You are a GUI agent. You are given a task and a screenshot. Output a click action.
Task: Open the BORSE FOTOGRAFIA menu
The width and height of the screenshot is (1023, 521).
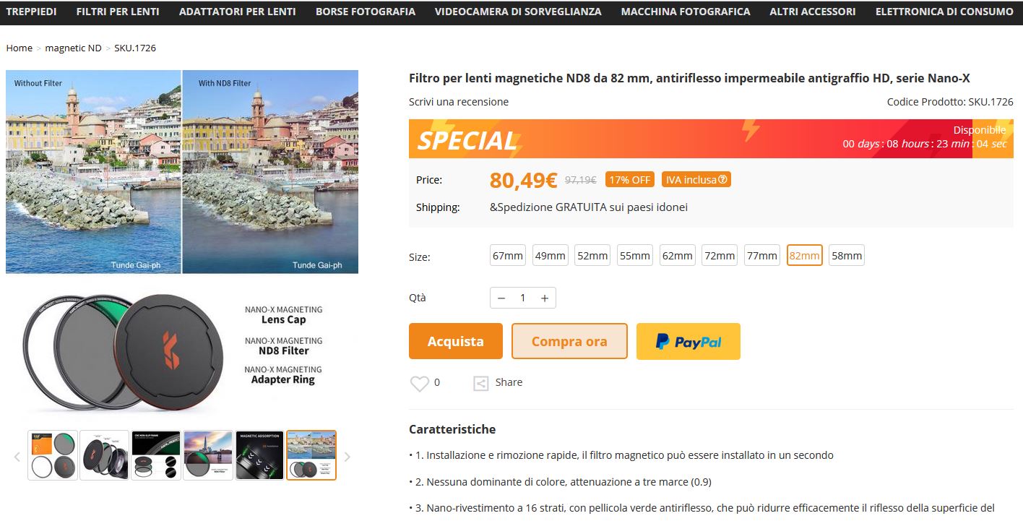click(366, 12)
